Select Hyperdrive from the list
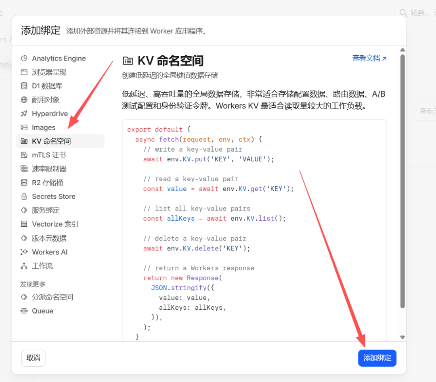The width and height of the screenshot is (436, 382). (x=60, y=114)
